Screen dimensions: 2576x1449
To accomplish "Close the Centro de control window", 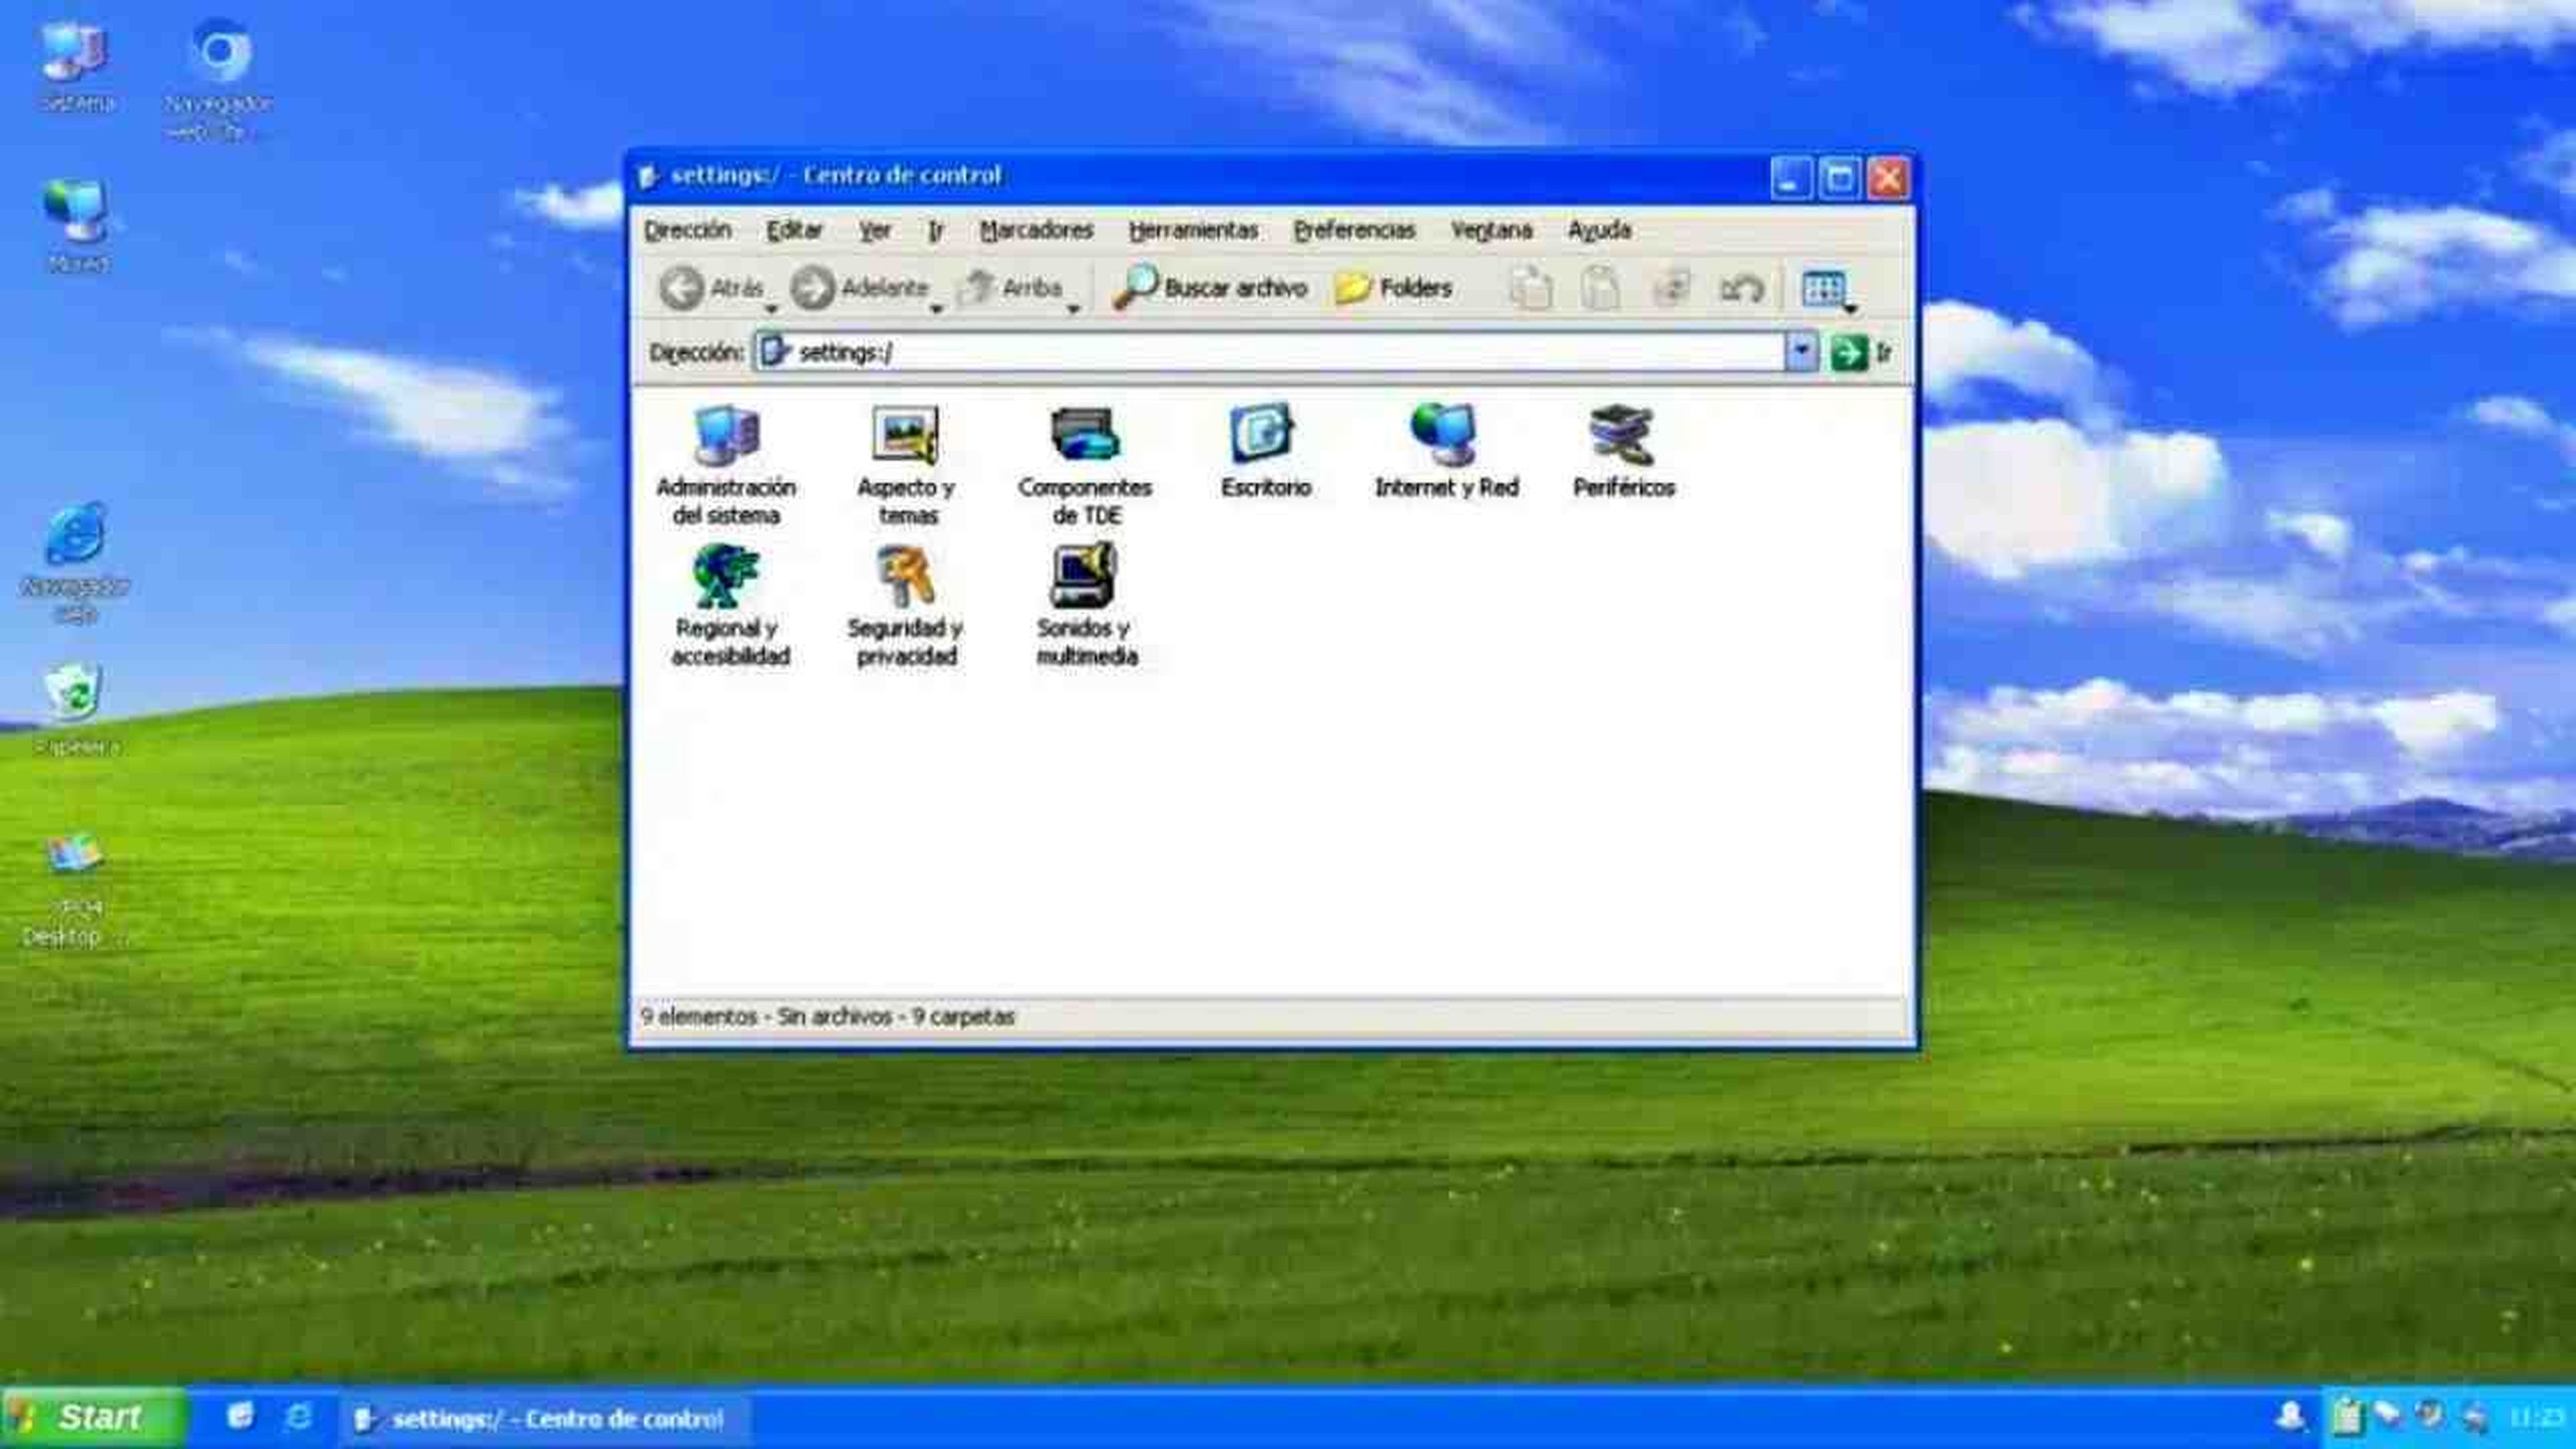I will tap(1888, 179).
